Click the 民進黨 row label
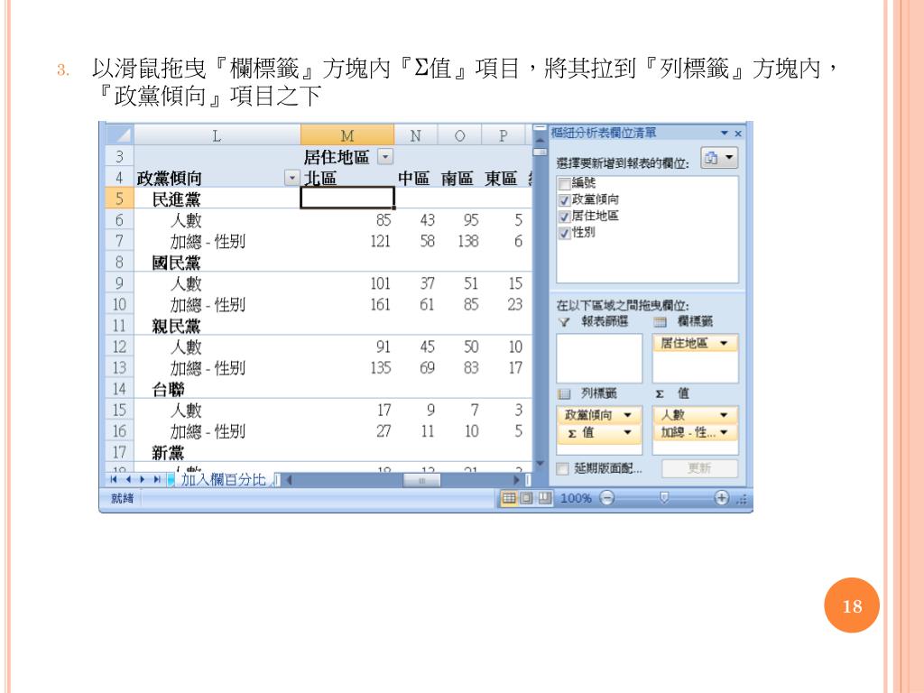This screenshot has width=924, height=693. (x=176, y=199)
